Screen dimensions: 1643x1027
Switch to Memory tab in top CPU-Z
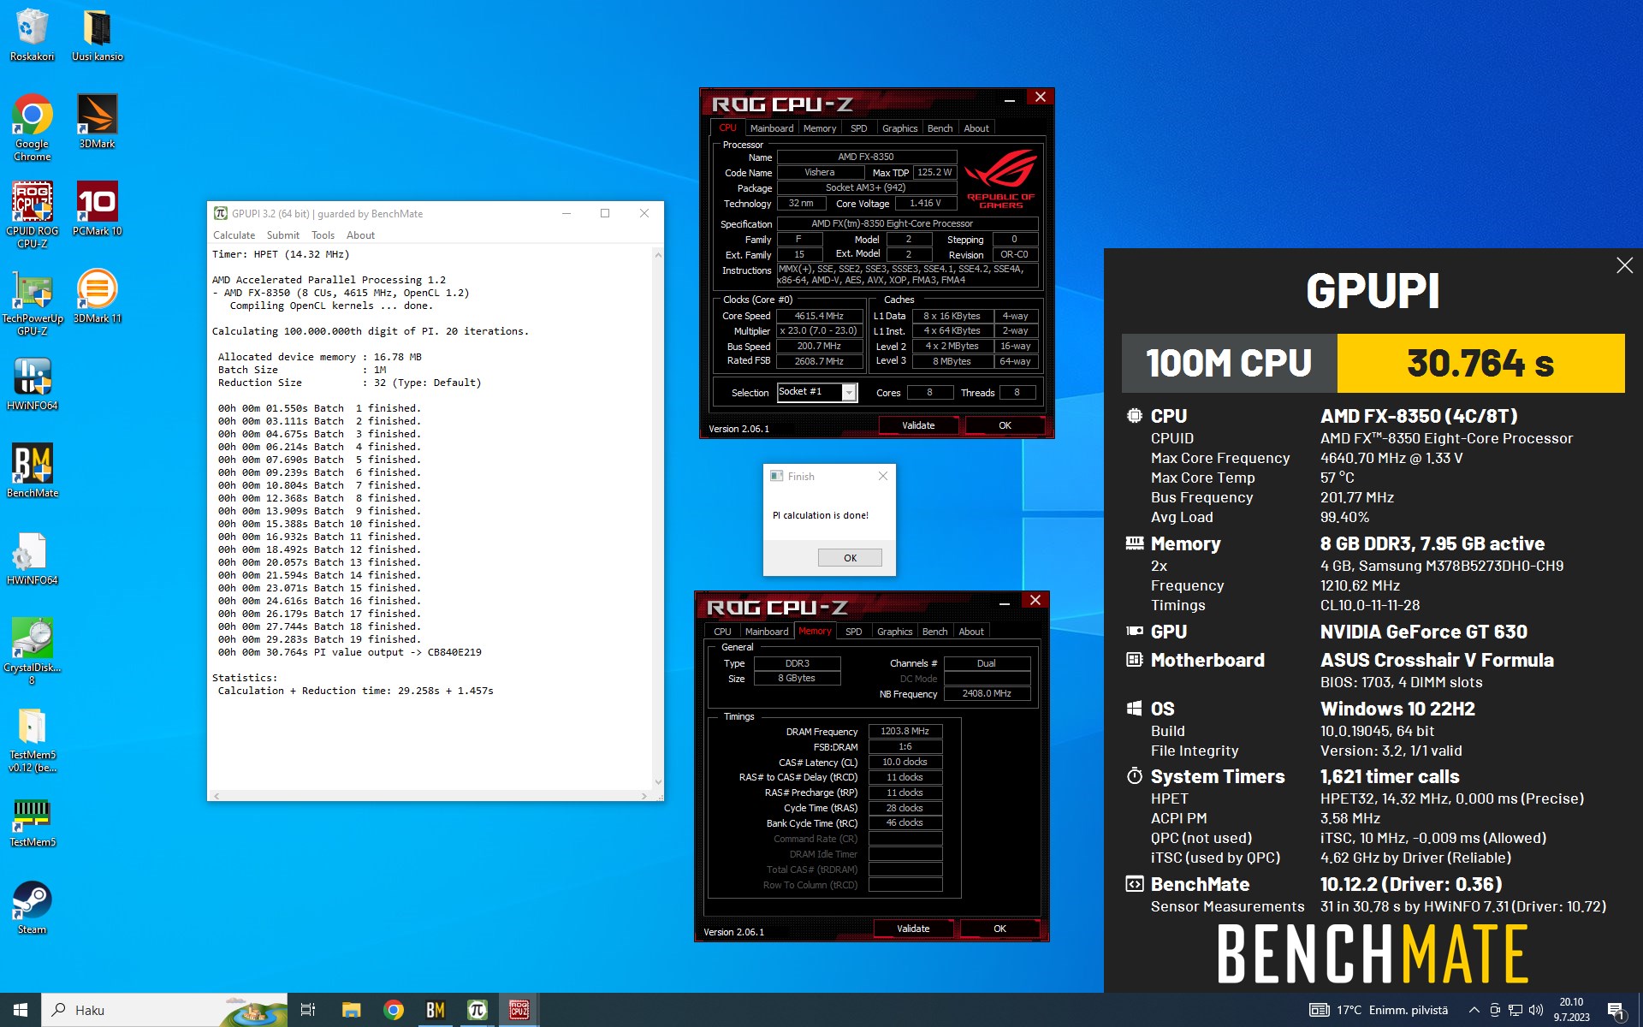point(820,128)
